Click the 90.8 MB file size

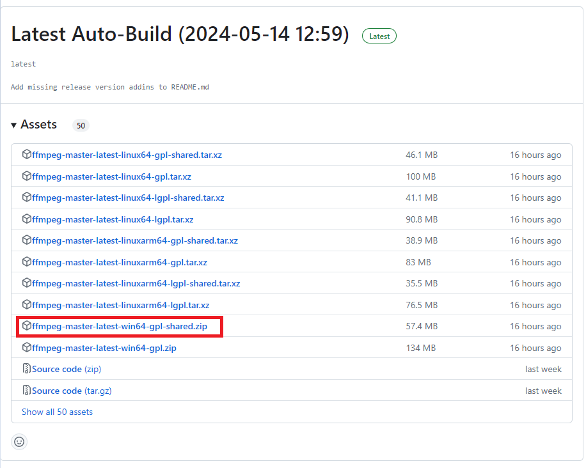point(422,220)
